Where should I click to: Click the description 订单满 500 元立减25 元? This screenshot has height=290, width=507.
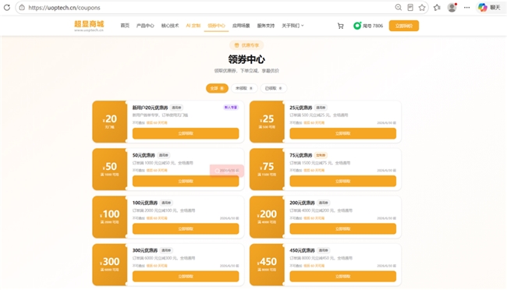click(310, 115)
